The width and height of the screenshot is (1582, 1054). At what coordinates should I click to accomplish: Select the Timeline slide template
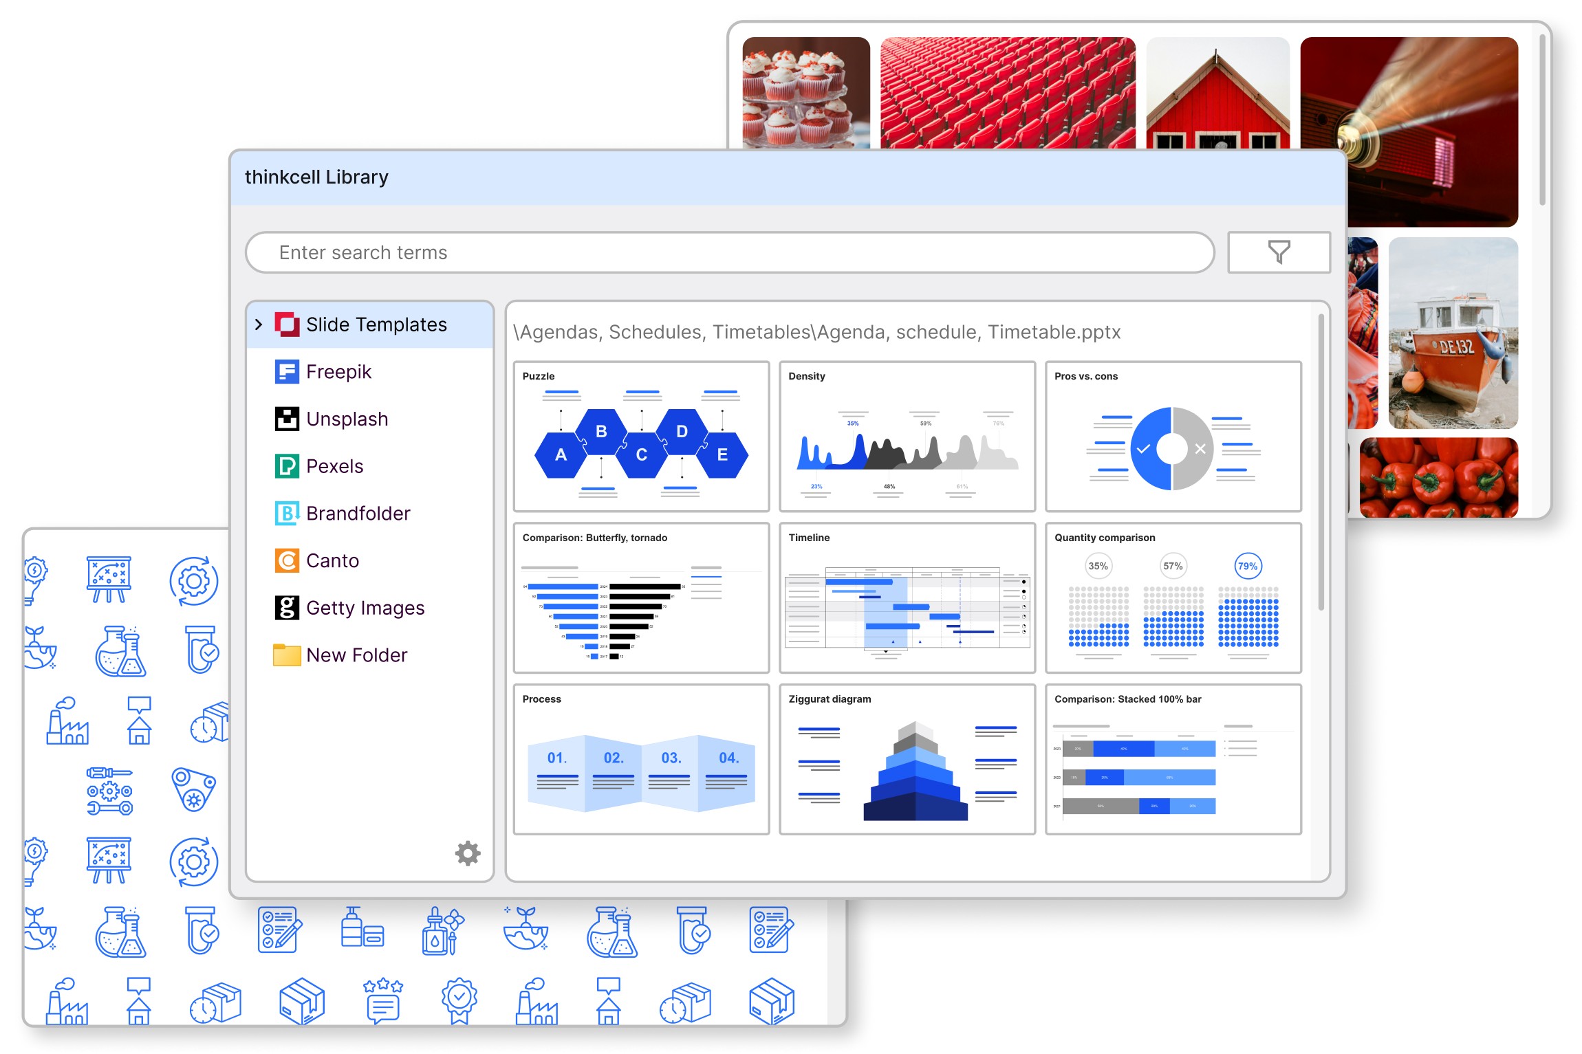pyautogui.click(x=907, y=597)
